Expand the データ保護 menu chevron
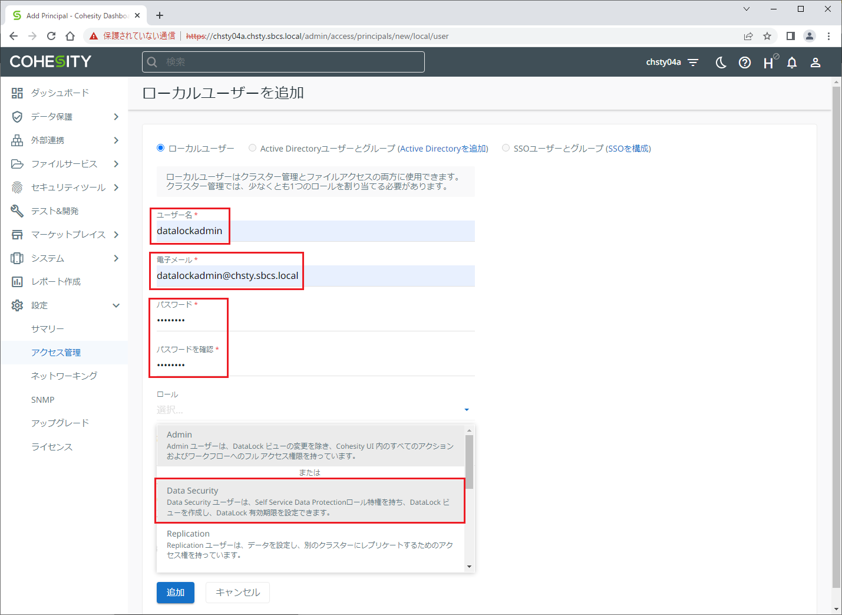Screen dimensions: 842x615 (116, 117)
